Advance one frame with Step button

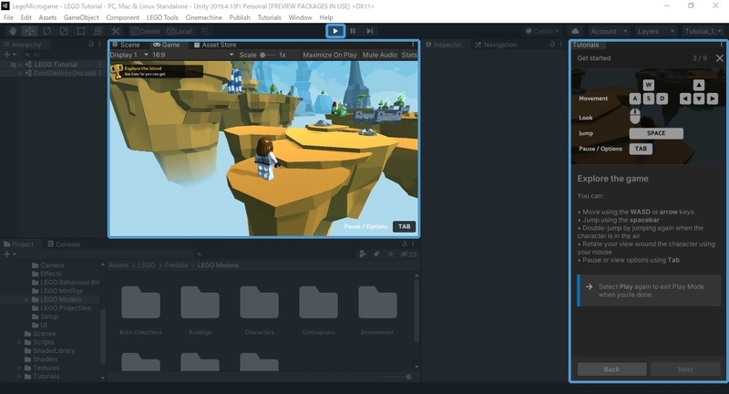pyautogui.click(x=370, y=31)
